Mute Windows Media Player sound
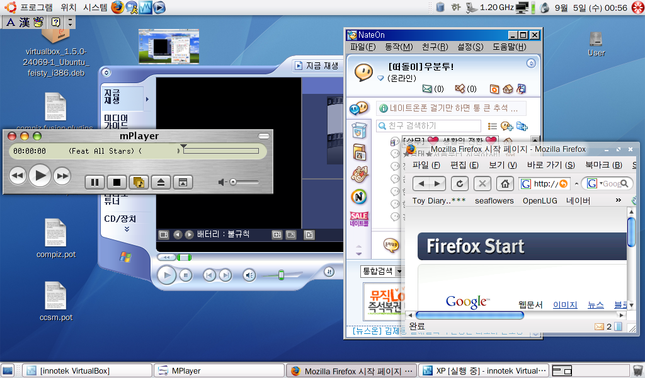The image size is (645, 378). click(x=249, y=275)
